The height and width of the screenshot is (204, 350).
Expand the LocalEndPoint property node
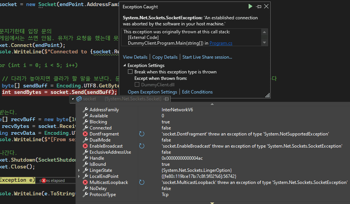point(79,176)
